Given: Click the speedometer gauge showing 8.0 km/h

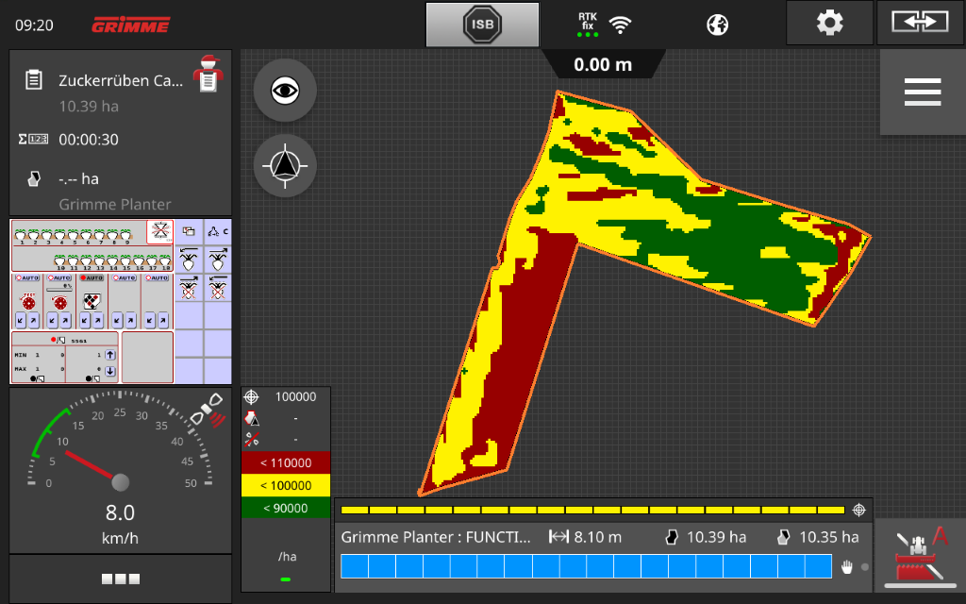Looking at the screenshot, I should pos(120,469).
